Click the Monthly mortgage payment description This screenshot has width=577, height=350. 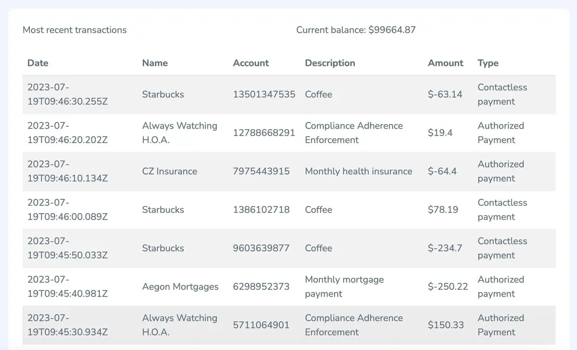coord(344,287)
